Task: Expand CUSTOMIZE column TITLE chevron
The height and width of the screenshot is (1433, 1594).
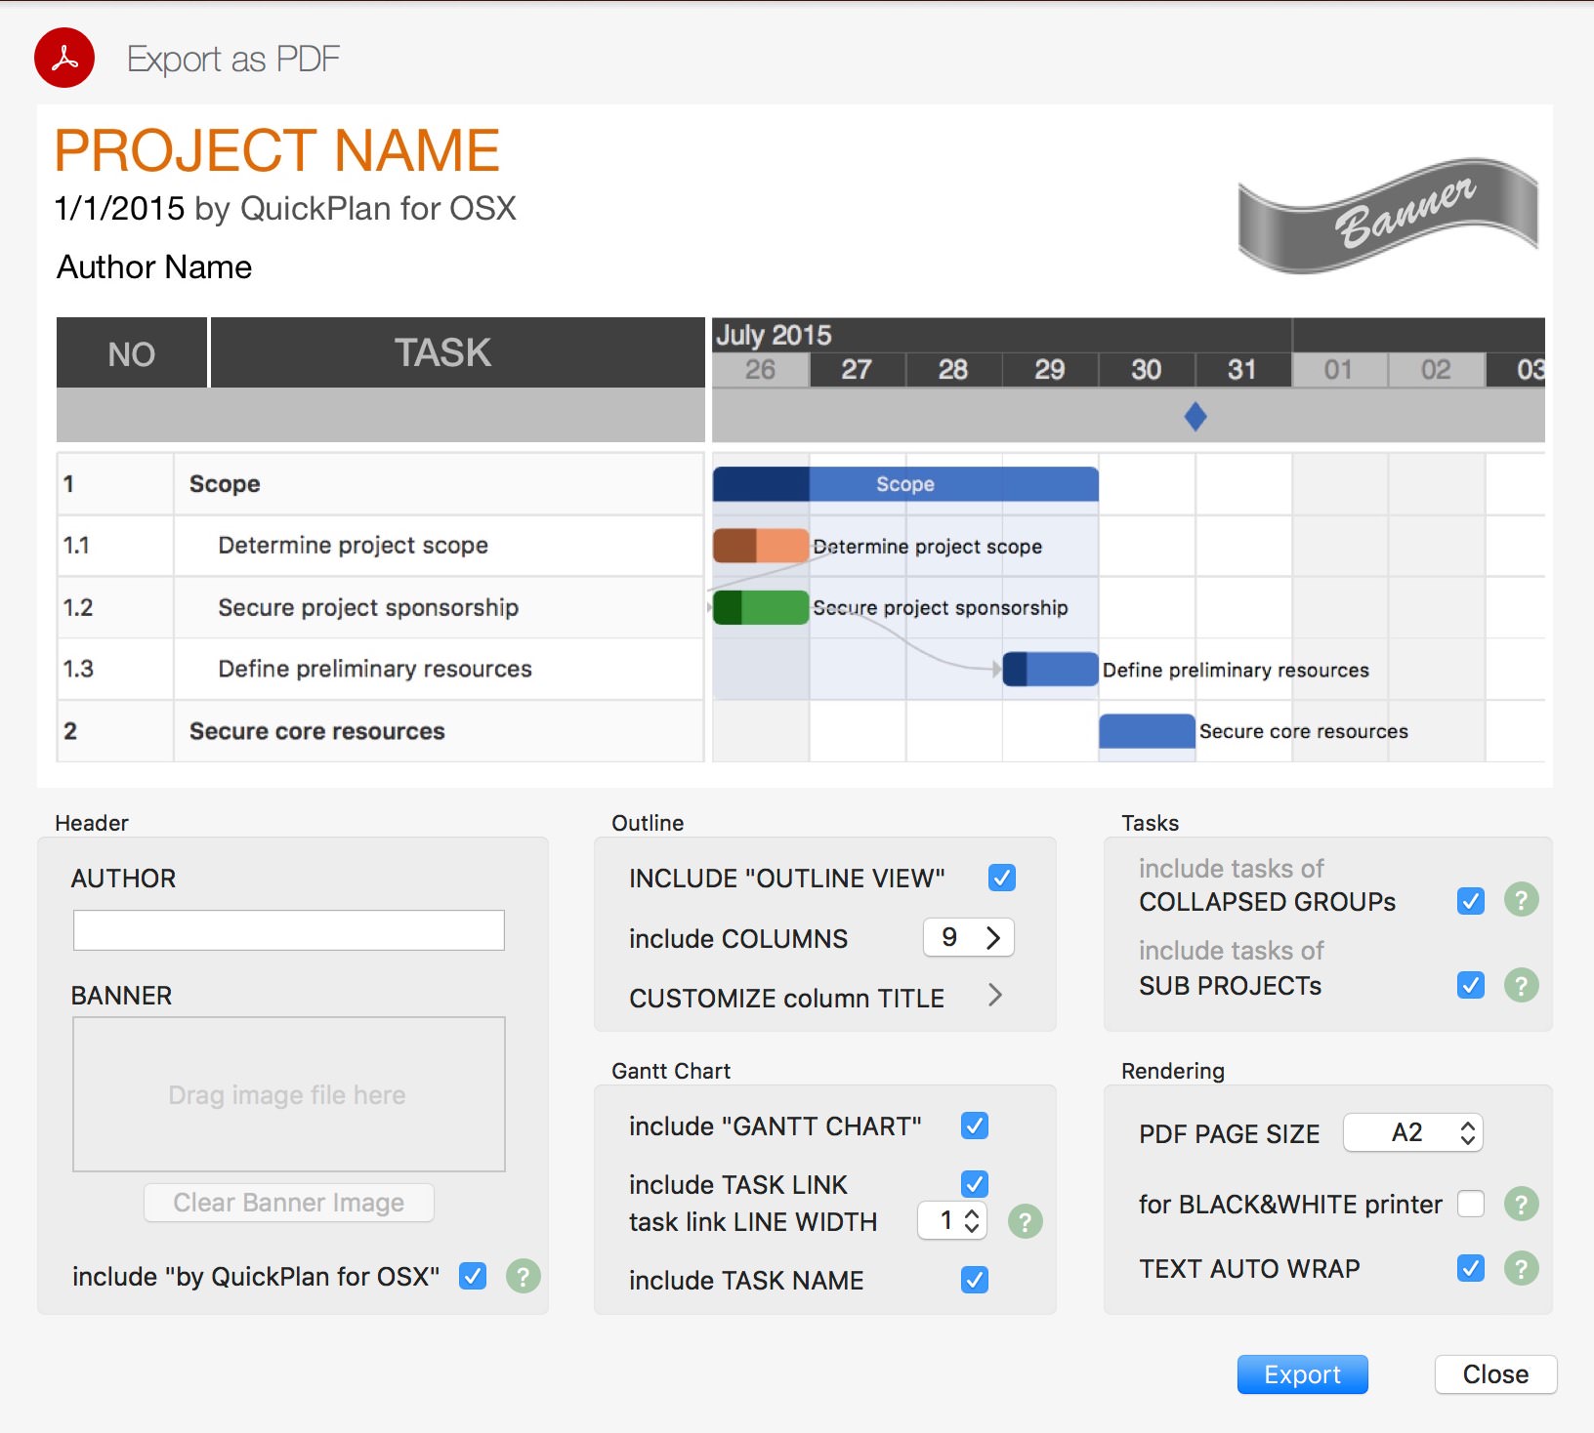Action: click(x=994, y=996)
